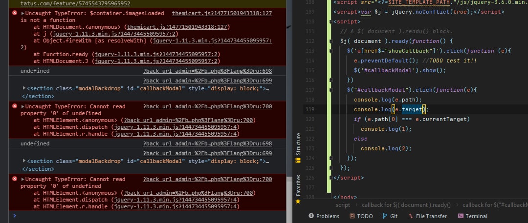Show the Favorites side panel
Viewport: 528px width, 223px height.
298,189
